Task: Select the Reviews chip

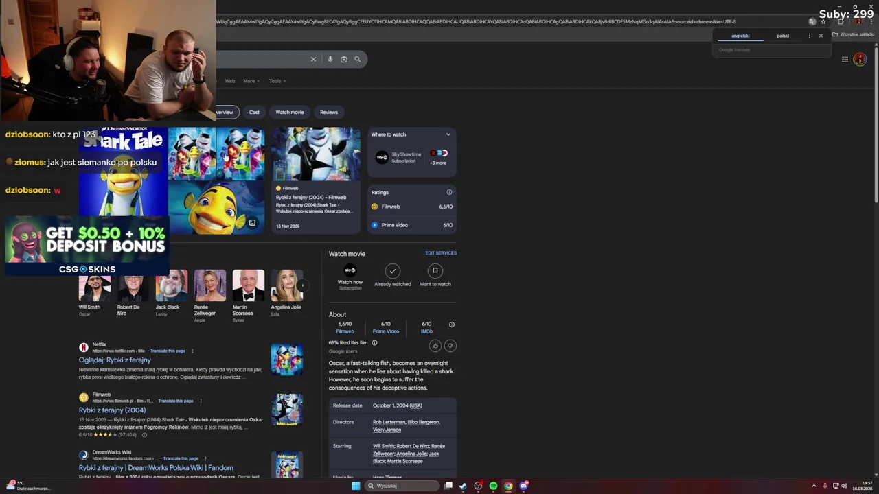Action: click(x=329, y=112)
